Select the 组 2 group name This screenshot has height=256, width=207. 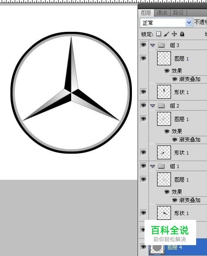pyautogui.click(x=174, y=106)
